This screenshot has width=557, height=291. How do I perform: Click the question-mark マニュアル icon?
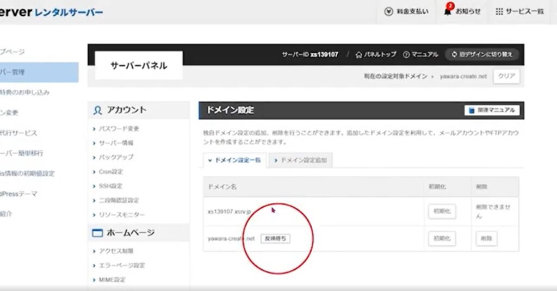pyautogui.click(x=406, y=55)
